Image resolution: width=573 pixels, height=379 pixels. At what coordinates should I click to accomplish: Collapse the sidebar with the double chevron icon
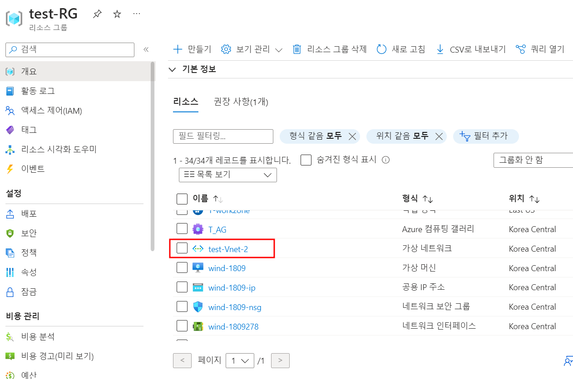coord(146,49)
